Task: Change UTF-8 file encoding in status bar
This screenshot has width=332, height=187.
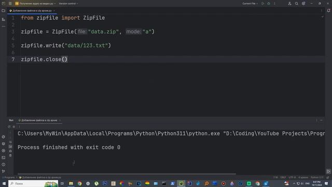Action: [x=292, y=178]
